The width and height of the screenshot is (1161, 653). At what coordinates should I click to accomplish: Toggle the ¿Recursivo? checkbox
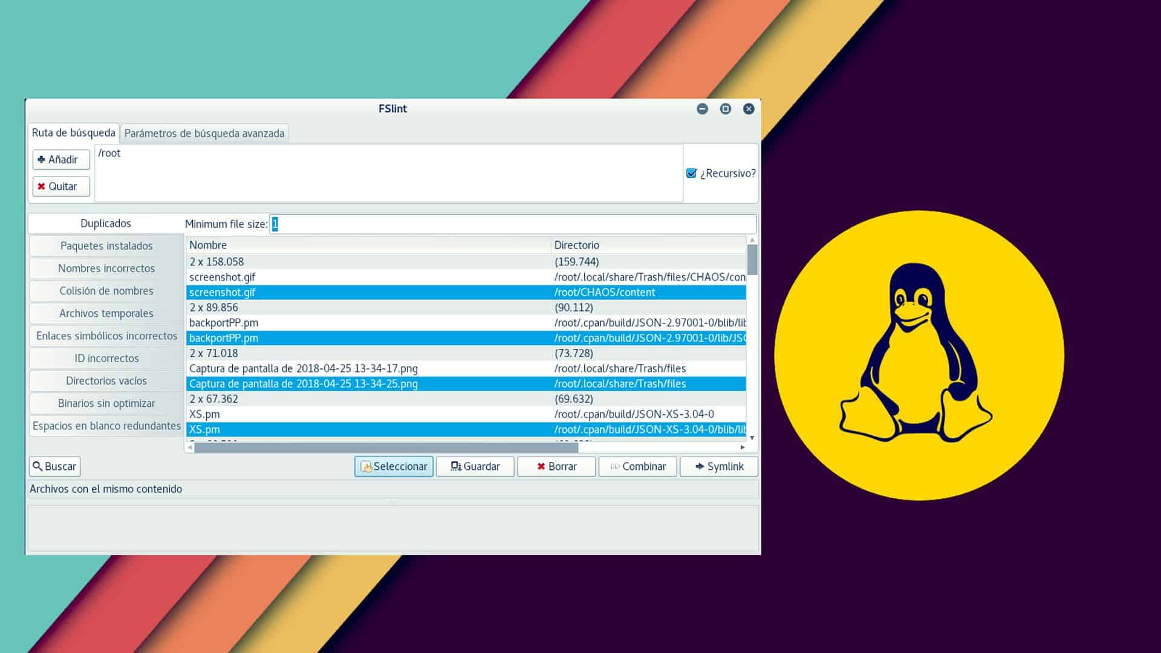tap(691, 173)
